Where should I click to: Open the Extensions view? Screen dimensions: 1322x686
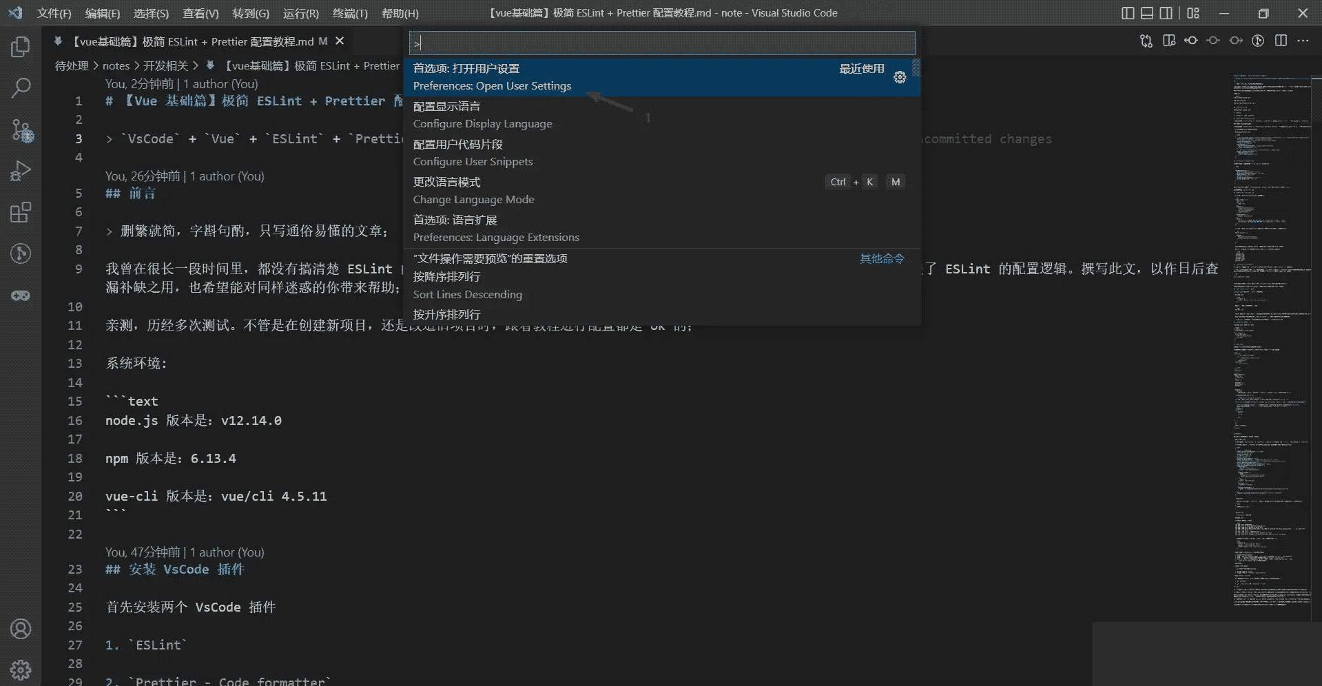click(21, 212)
